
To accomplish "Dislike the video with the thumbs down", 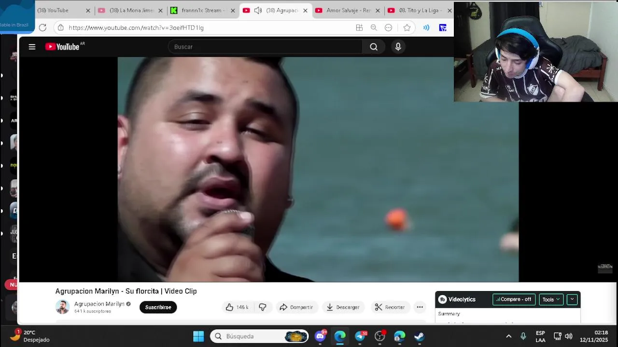I will point(262,307).
